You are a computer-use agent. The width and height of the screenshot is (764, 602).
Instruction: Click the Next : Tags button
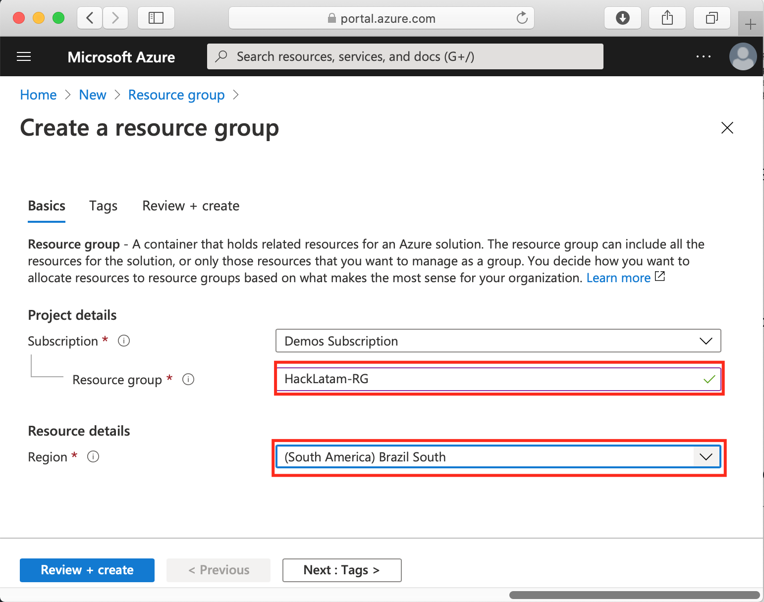tap(341, 570)
